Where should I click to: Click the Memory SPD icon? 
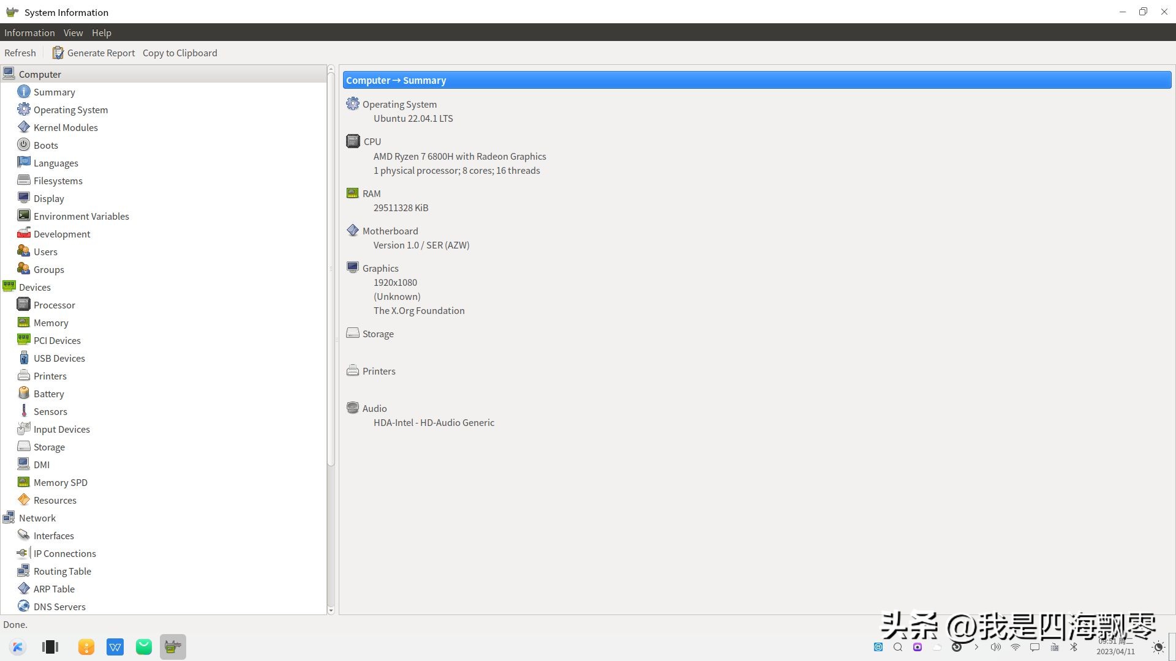[23, 482]
